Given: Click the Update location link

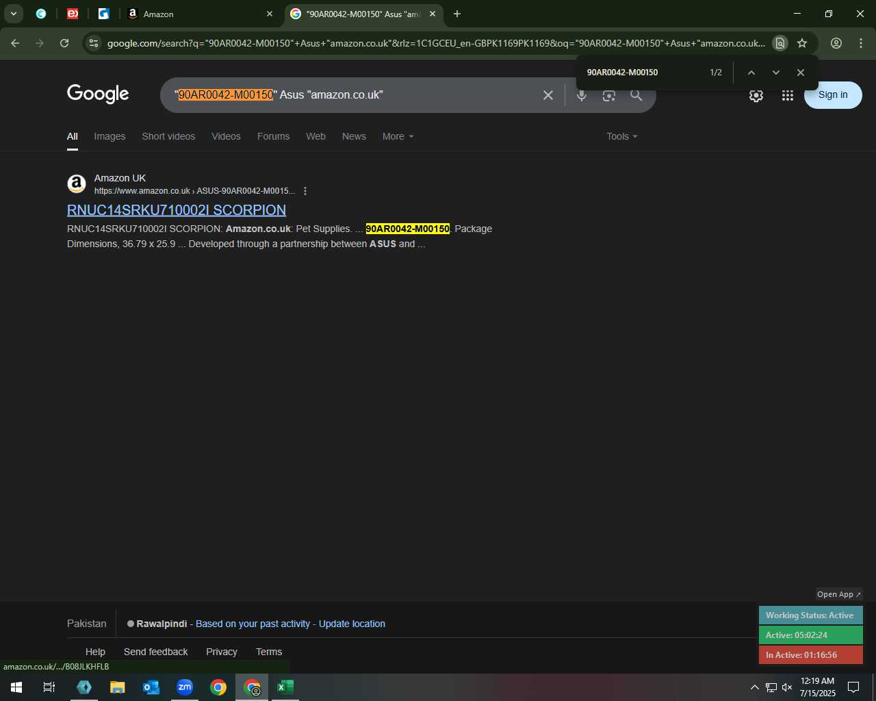Looking at the screenshot, I should pos(352,624).
